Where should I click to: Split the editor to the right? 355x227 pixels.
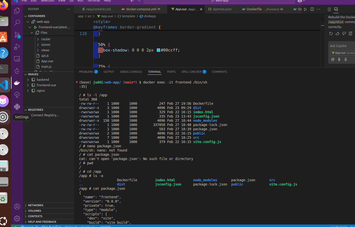(312, 9)
